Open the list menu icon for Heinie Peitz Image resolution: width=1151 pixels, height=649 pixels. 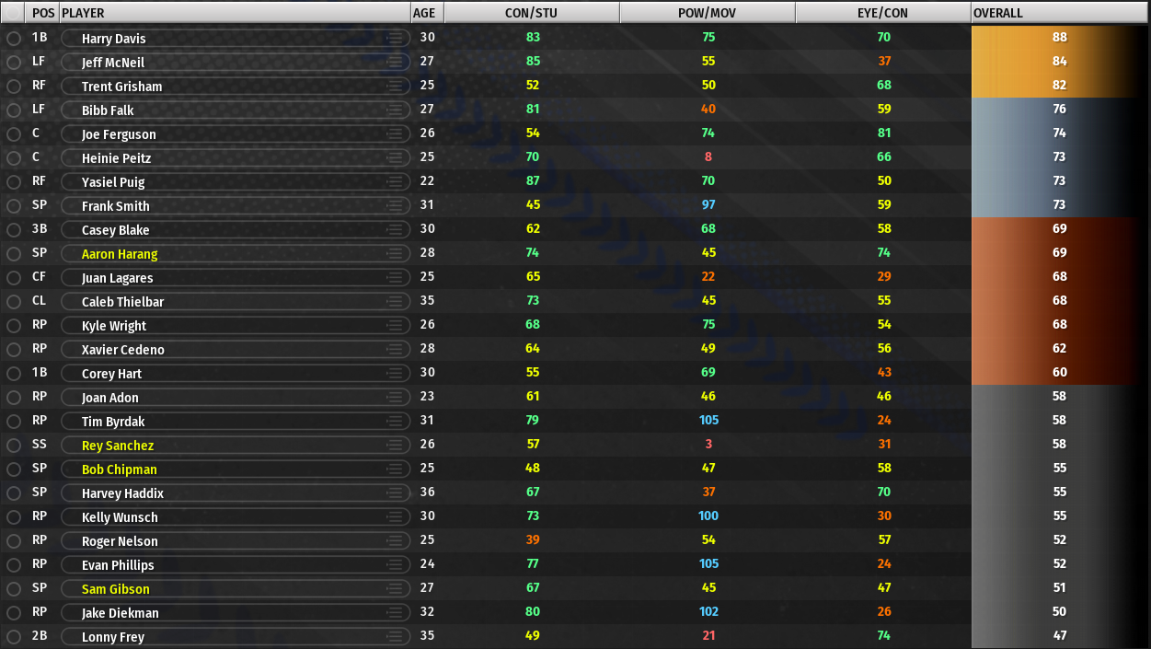click(396, 157)
